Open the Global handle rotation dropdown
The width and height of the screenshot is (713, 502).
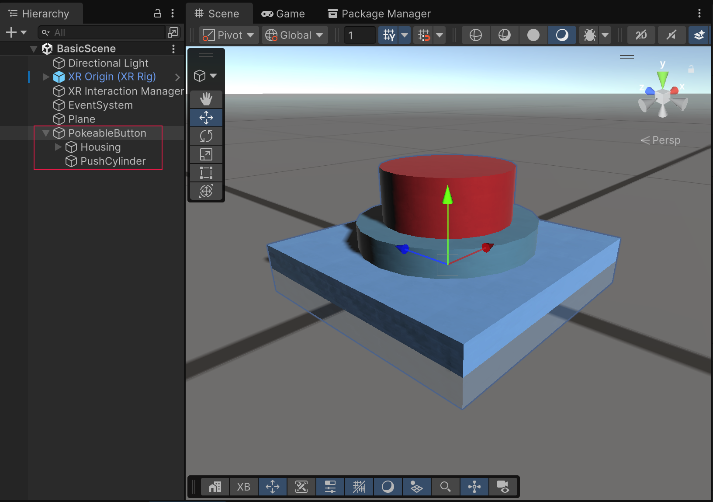[x=294, y=35]
